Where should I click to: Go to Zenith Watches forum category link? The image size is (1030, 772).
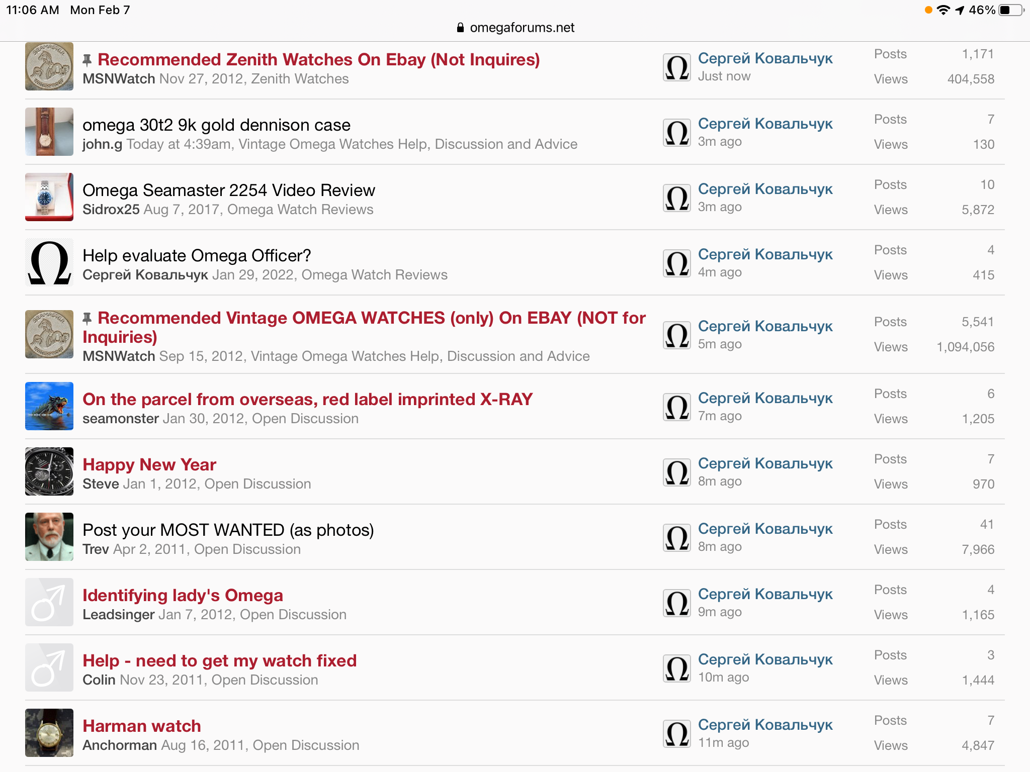[300, 79]
